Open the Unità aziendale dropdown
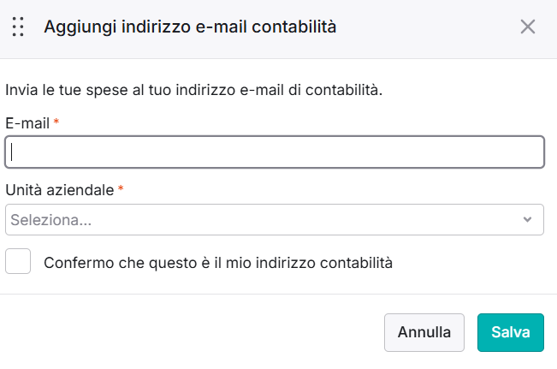This screenshot has height=369, width=557. [x=275, y=220]
